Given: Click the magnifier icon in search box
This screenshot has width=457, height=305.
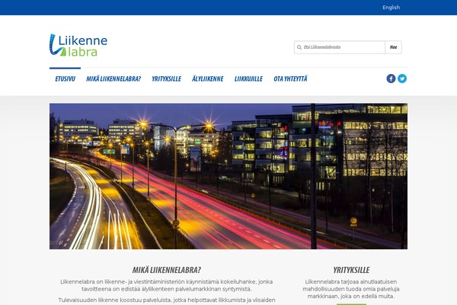Looking at the screenshot, I should coord(299,47).
